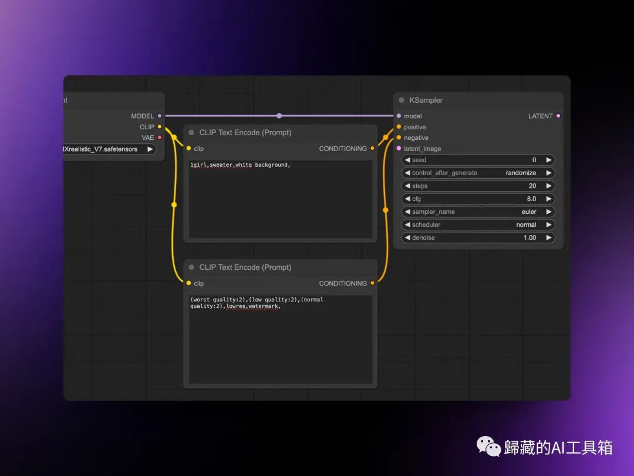634x476 pixels.
Task: Click the MODEL output socket on checkpoint node
Action: [x=160, y=116]
